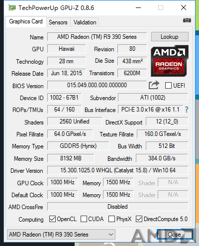Click the AMD Radeon Graphics logo

[x=170, y=61]
